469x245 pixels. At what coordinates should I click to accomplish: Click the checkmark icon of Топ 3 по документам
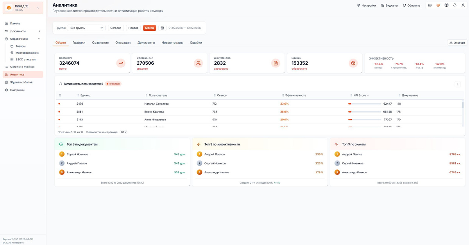pos(61,144)
